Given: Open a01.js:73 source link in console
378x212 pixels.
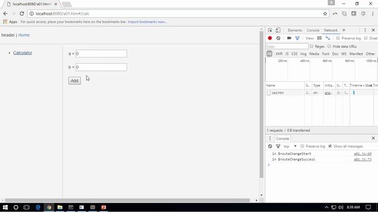Looking at the screenshot, I should 363,160.
